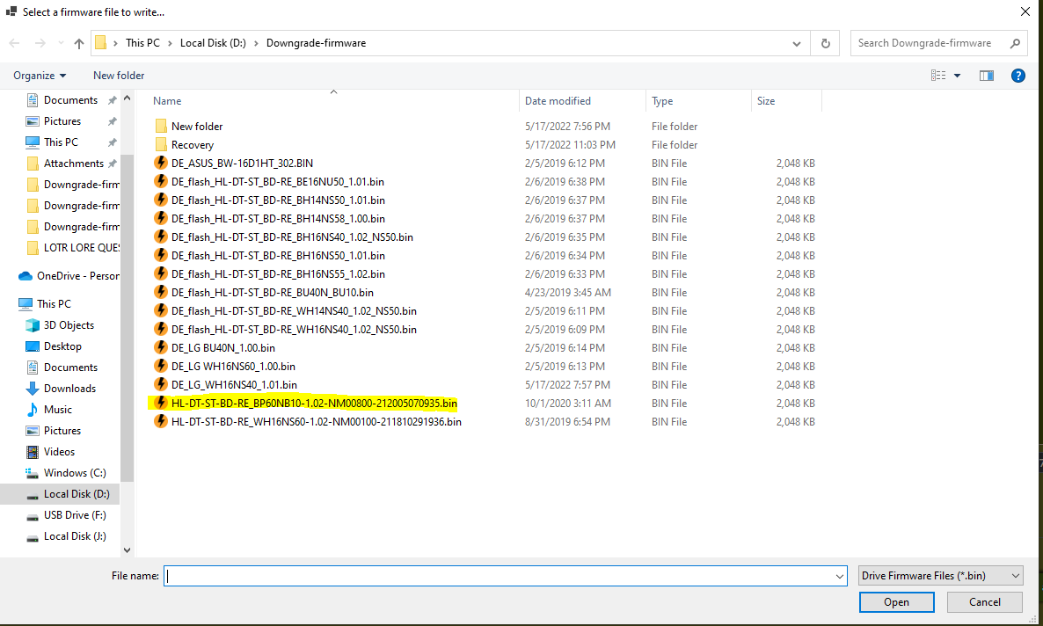This screenshot has height=626, width=1043.
Task: Go up one folder level
Action: point(79,43)
